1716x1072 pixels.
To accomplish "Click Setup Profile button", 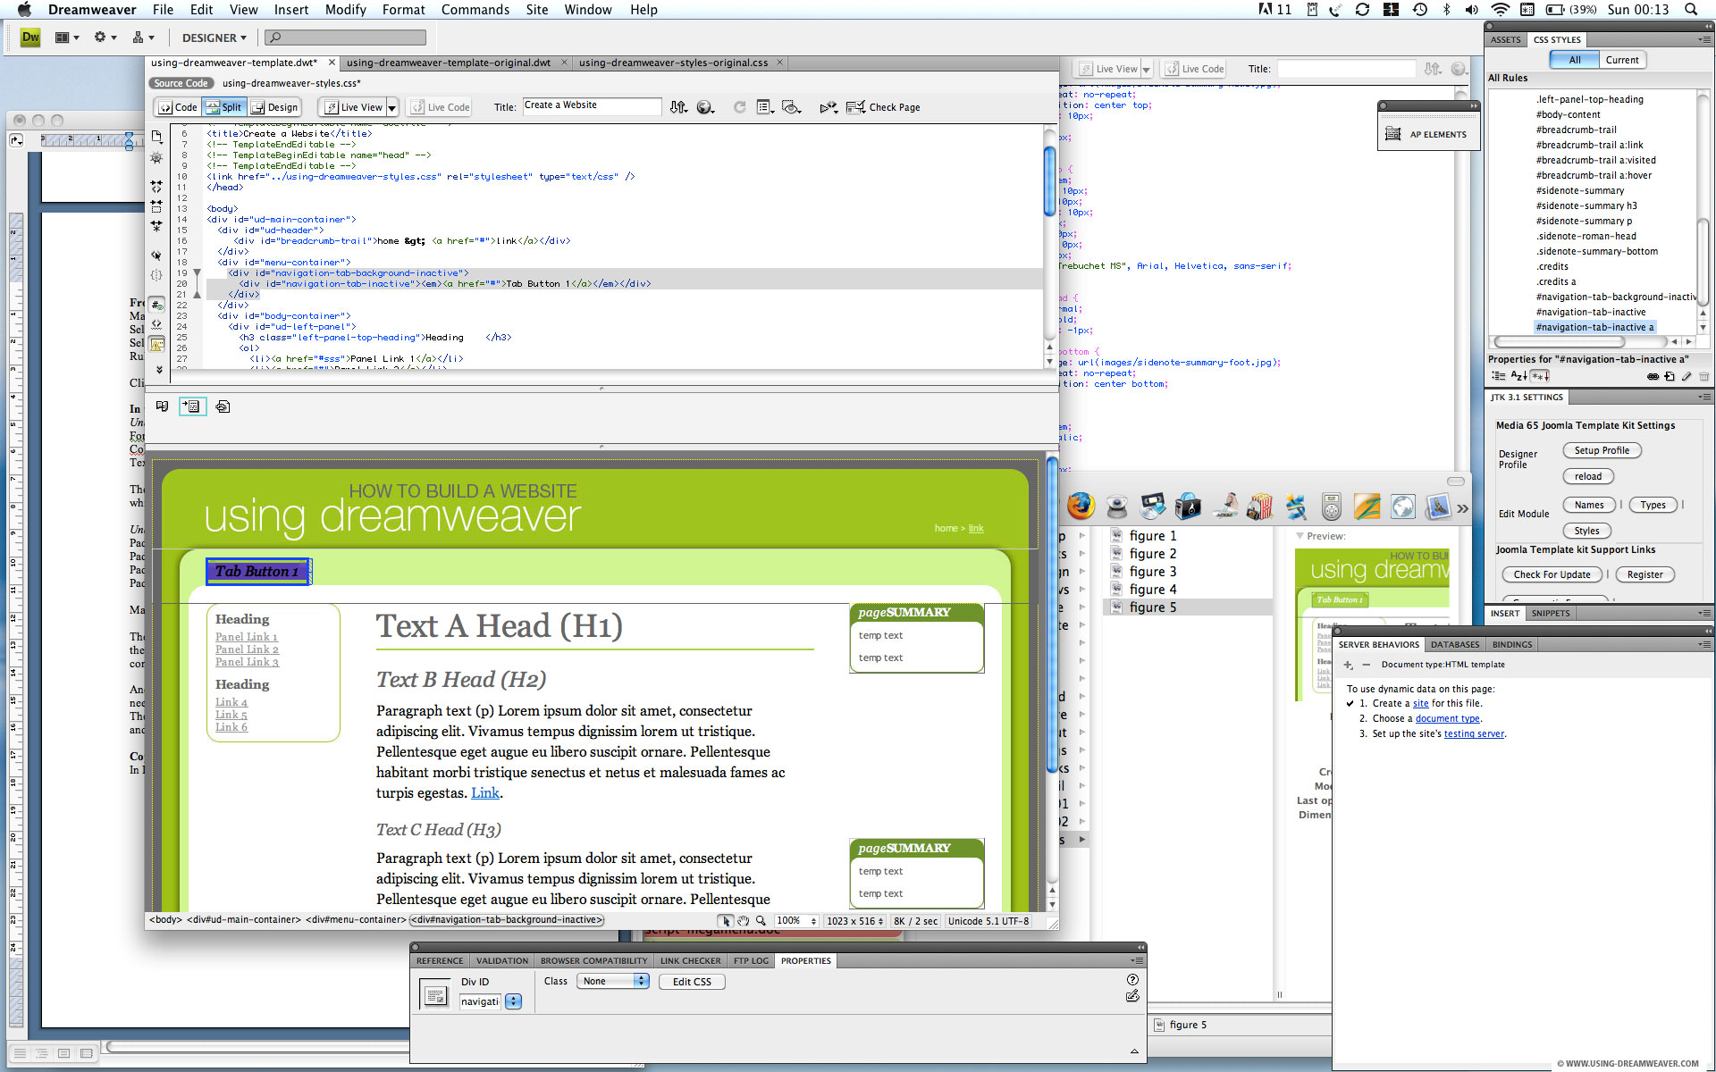I will (1602, 451).
